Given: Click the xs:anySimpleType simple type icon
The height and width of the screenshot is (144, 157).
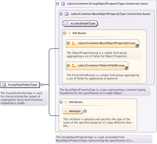Looking at the screenshot, I should (x=67, y=24).
